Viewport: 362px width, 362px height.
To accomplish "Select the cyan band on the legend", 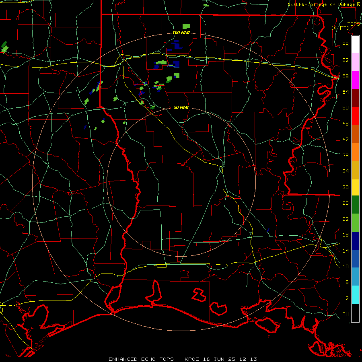I will (355, 295).
